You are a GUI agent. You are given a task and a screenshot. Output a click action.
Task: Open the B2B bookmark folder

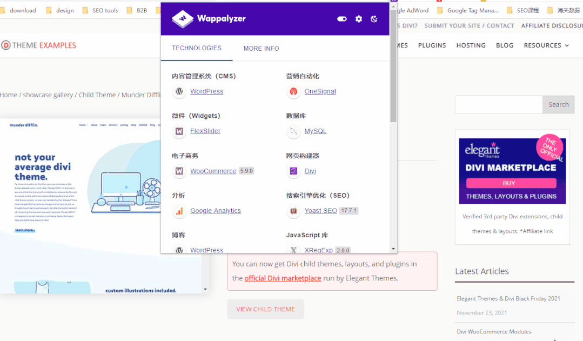[137, 10]
